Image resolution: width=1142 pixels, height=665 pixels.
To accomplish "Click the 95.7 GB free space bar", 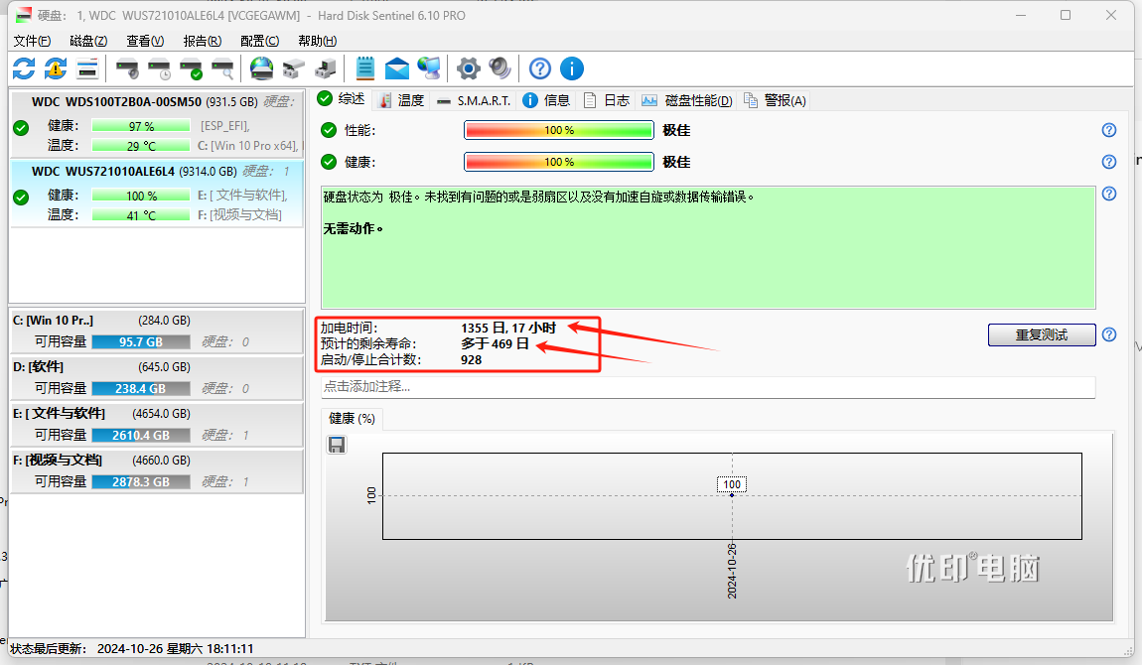I will click(x=141, y=342).
